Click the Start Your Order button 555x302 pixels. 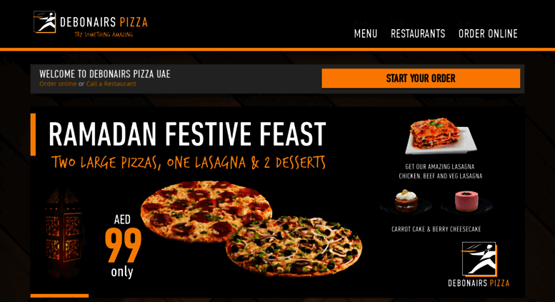click(x=421, y=78)
